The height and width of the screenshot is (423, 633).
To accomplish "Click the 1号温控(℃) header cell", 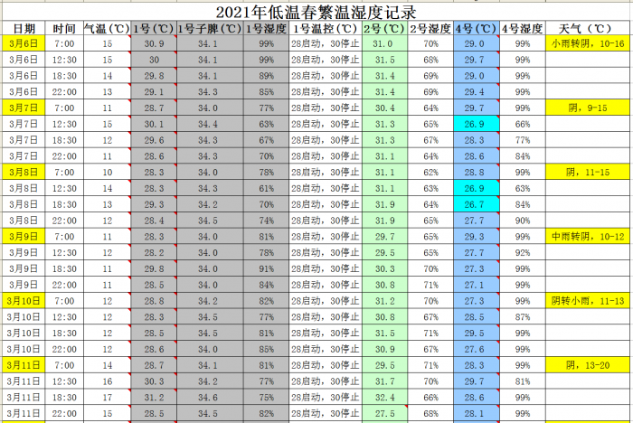I will 325,29.
